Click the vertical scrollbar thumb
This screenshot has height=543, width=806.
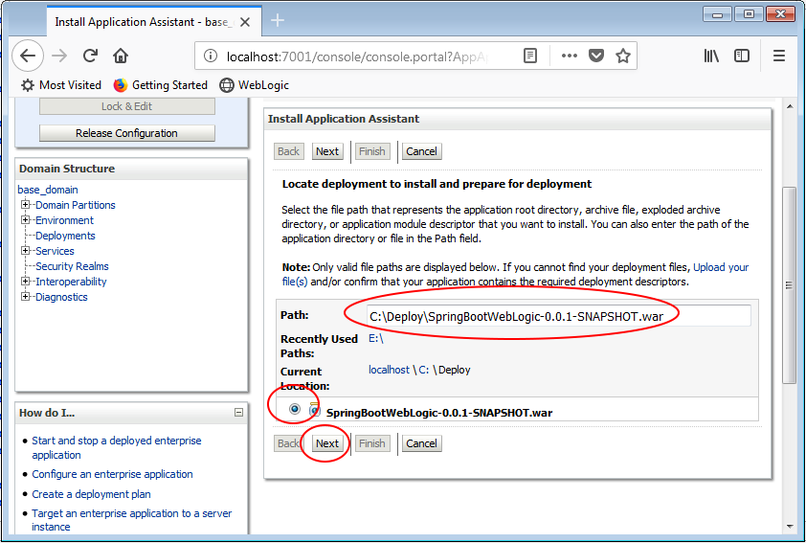[x=790, y=285]
